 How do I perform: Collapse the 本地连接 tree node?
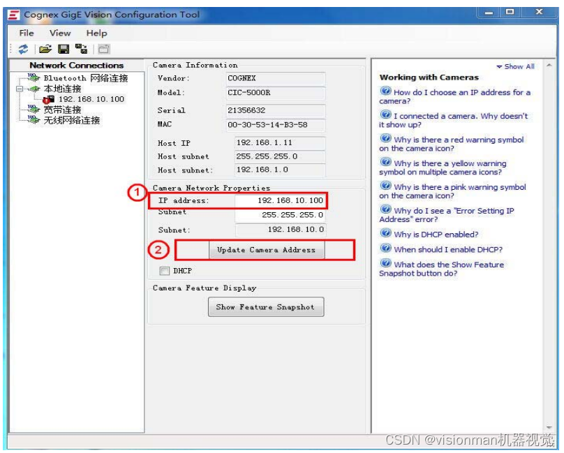pyautogui.click(x=19, y=87)
